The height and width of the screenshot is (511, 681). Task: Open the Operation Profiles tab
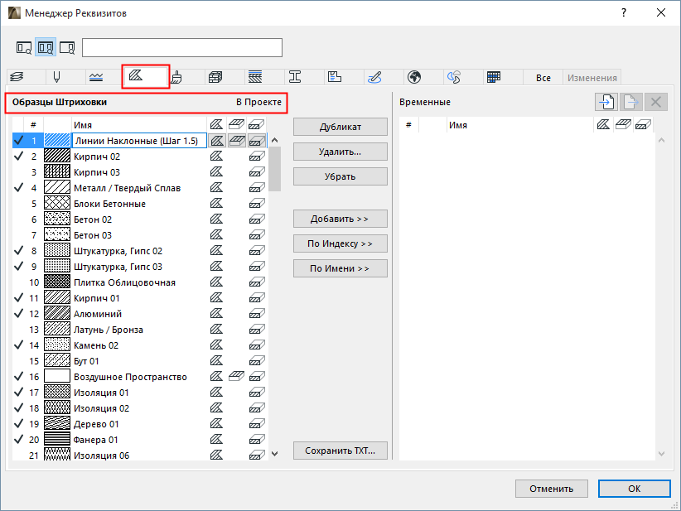coord(454,77)
